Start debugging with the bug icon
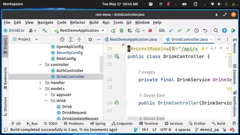This screenshot has width=240, height=135. coord(121,31)
